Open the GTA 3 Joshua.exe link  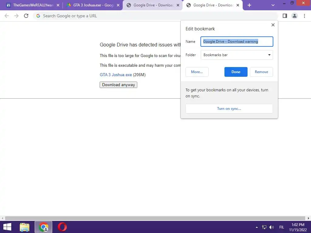(116, 75)
